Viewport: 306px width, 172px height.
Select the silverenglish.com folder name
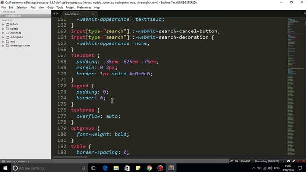[20, 46]
